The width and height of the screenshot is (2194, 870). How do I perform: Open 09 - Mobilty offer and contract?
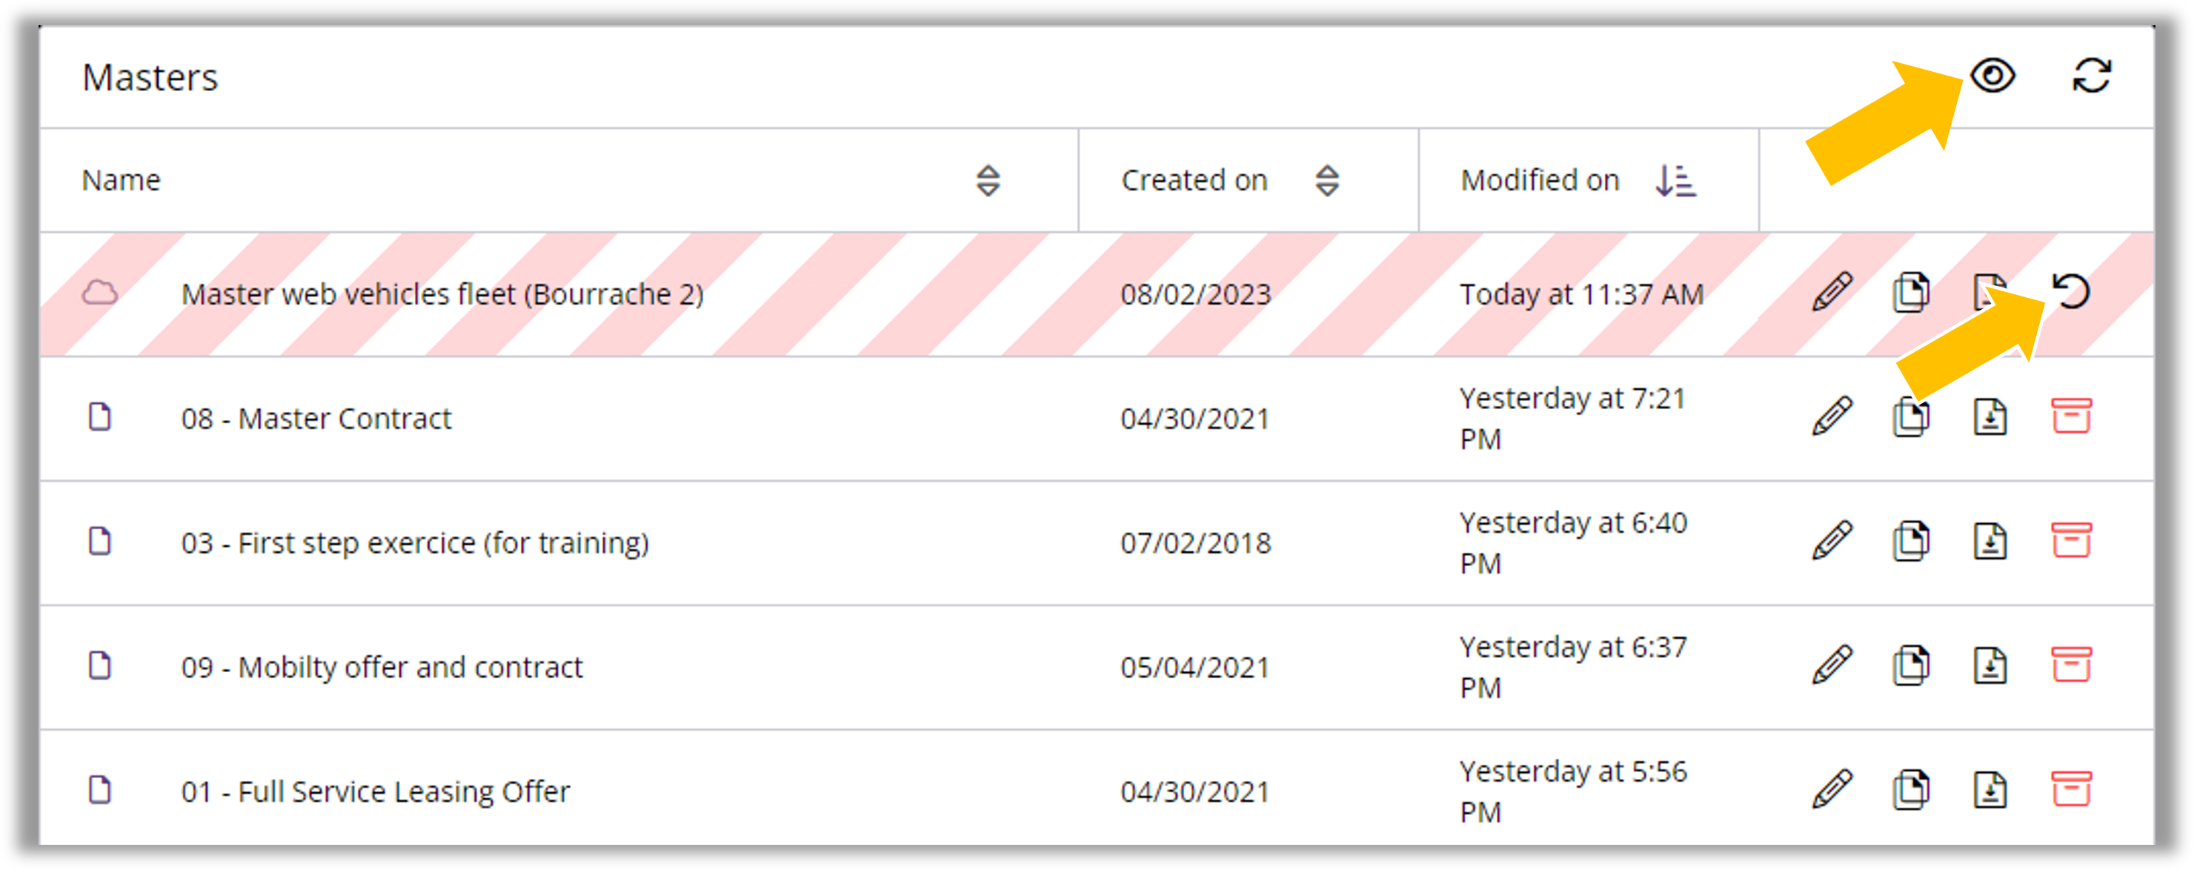tap(382, 667)
